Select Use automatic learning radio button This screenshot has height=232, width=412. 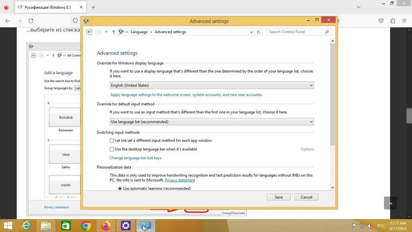(120, 188)
